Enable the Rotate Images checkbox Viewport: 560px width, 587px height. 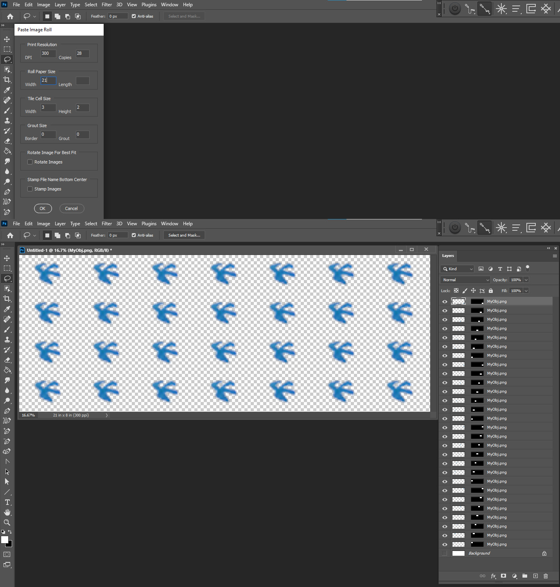pos(30,162)
